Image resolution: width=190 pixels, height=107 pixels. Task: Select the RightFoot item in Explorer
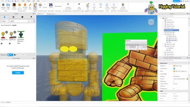171,48
